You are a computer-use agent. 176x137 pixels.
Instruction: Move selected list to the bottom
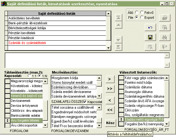pos(118,47)
